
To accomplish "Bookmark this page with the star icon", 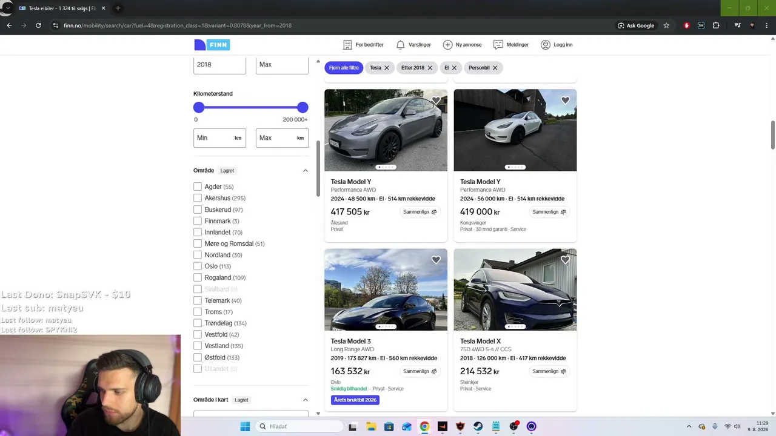I will [666, 25].
